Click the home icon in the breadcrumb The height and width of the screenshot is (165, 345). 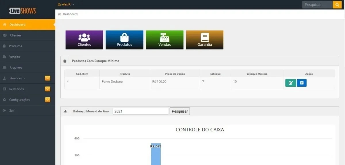coord(59,14)
